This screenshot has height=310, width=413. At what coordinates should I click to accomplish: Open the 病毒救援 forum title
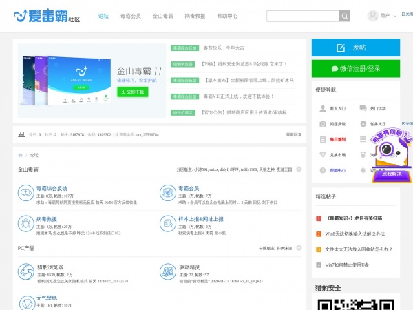47,219
